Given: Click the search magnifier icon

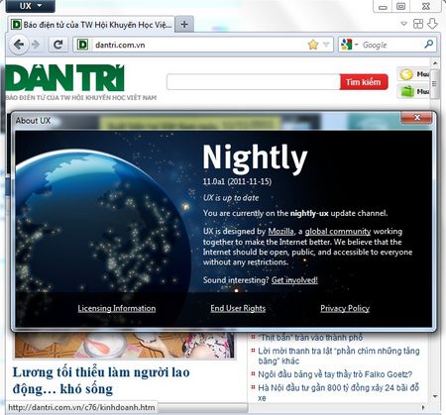Looking at the screenshot, I should click(429, 44).
